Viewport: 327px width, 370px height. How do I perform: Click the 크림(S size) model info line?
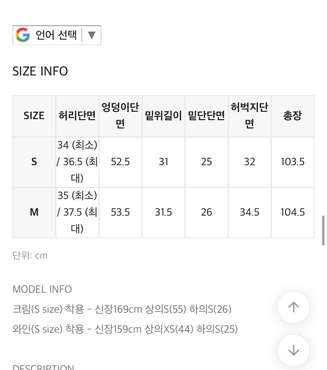point(122,309)
